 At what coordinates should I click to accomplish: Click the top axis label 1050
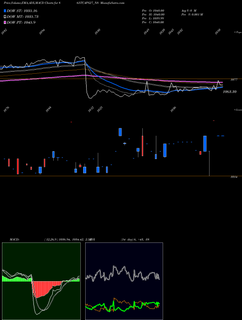click(218, 32)
